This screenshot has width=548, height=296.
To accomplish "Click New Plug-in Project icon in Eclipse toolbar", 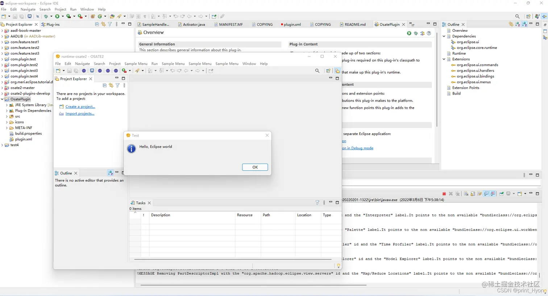I will pyautogui.click(x=93, y=16).
